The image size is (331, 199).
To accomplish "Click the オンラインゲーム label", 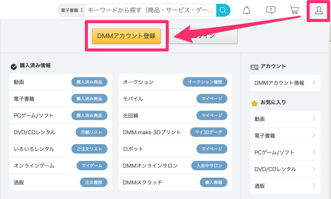I will click(x=34, y=166).
